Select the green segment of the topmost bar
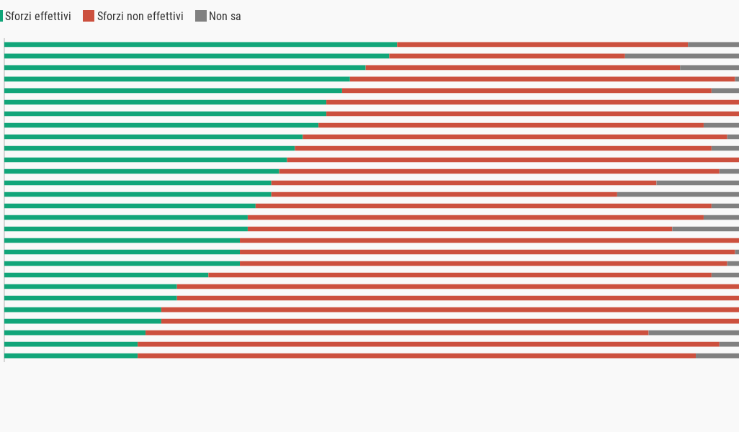The width and height of the screenshot is (739, 432). (x=200, y=45)
